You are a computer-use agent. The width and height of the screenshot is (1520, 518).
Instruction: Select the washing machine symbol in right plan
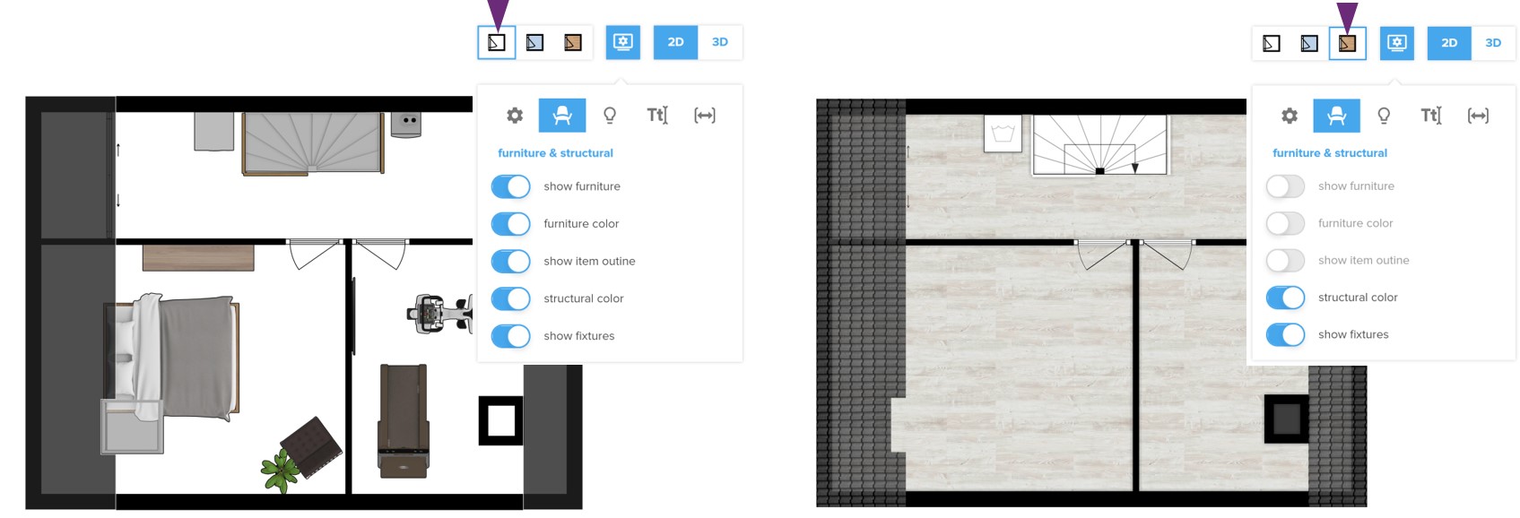pyautogui.click(x=1003, y=134)
